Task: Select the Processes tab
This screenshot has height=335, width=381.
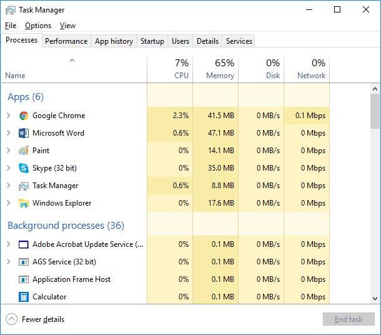Action: (x=22, y=40)
